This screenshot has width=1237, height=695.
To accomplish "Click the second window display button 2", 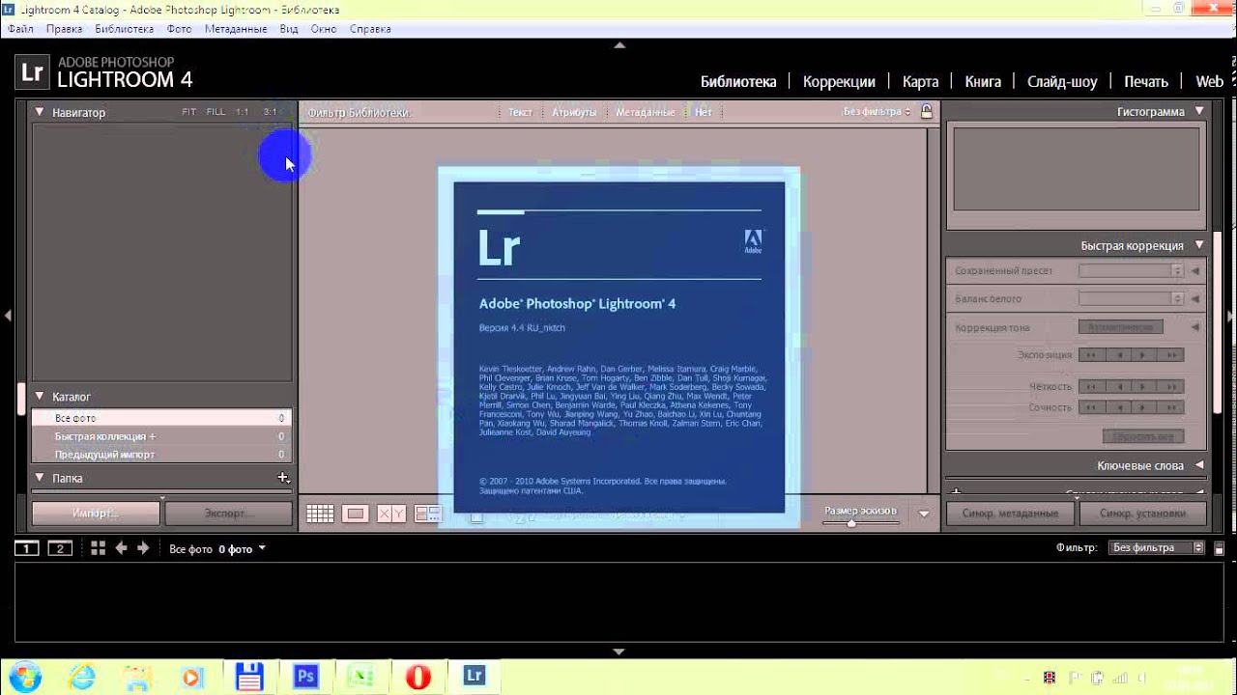I will (60, 548).
